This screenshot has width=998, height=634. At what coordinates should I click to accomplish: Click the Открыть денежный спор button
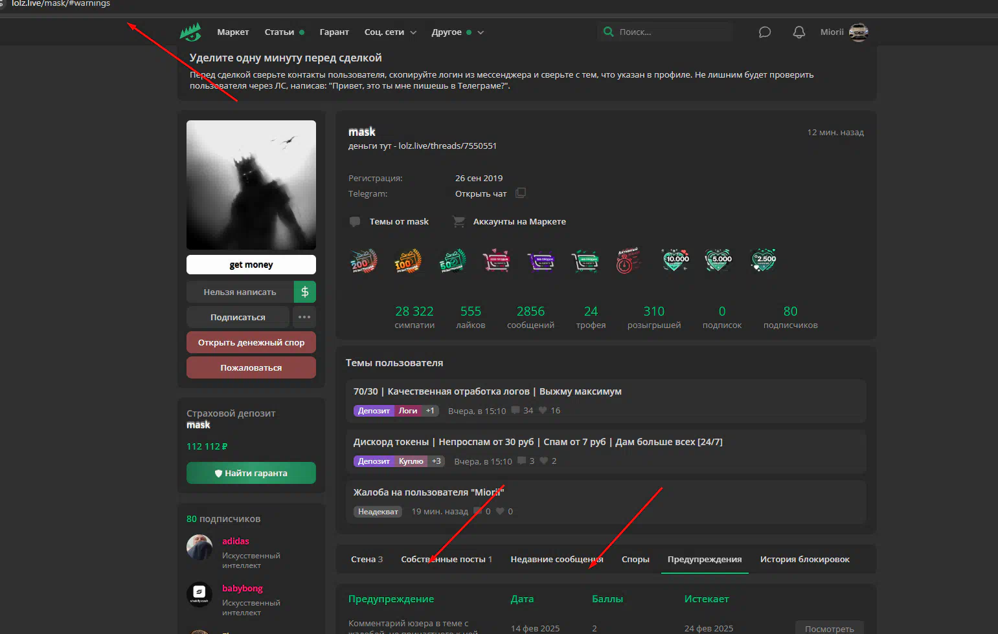coord(251,342)
